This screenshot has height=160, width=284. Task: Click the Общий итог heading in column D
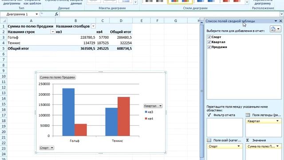[x=121, y=32]
